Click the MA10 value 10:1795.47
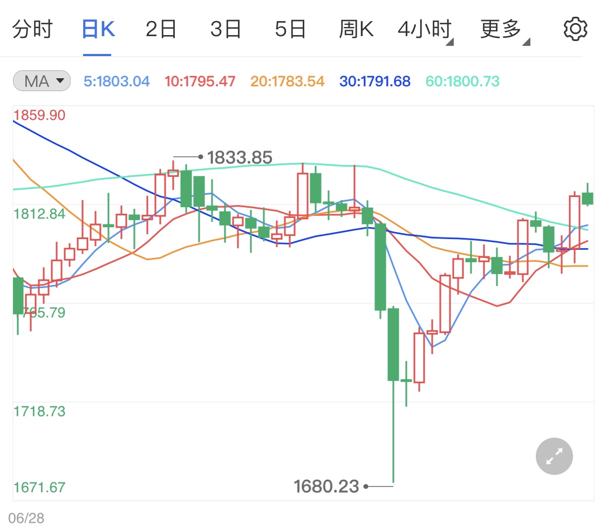This screenshot has width=607, height=531. (x=200, y=81)
